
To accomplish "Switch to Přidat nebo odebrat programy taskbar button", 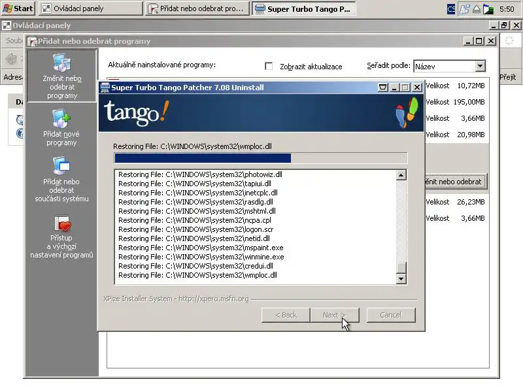I will pyautogui.click(x=197, y=8).
